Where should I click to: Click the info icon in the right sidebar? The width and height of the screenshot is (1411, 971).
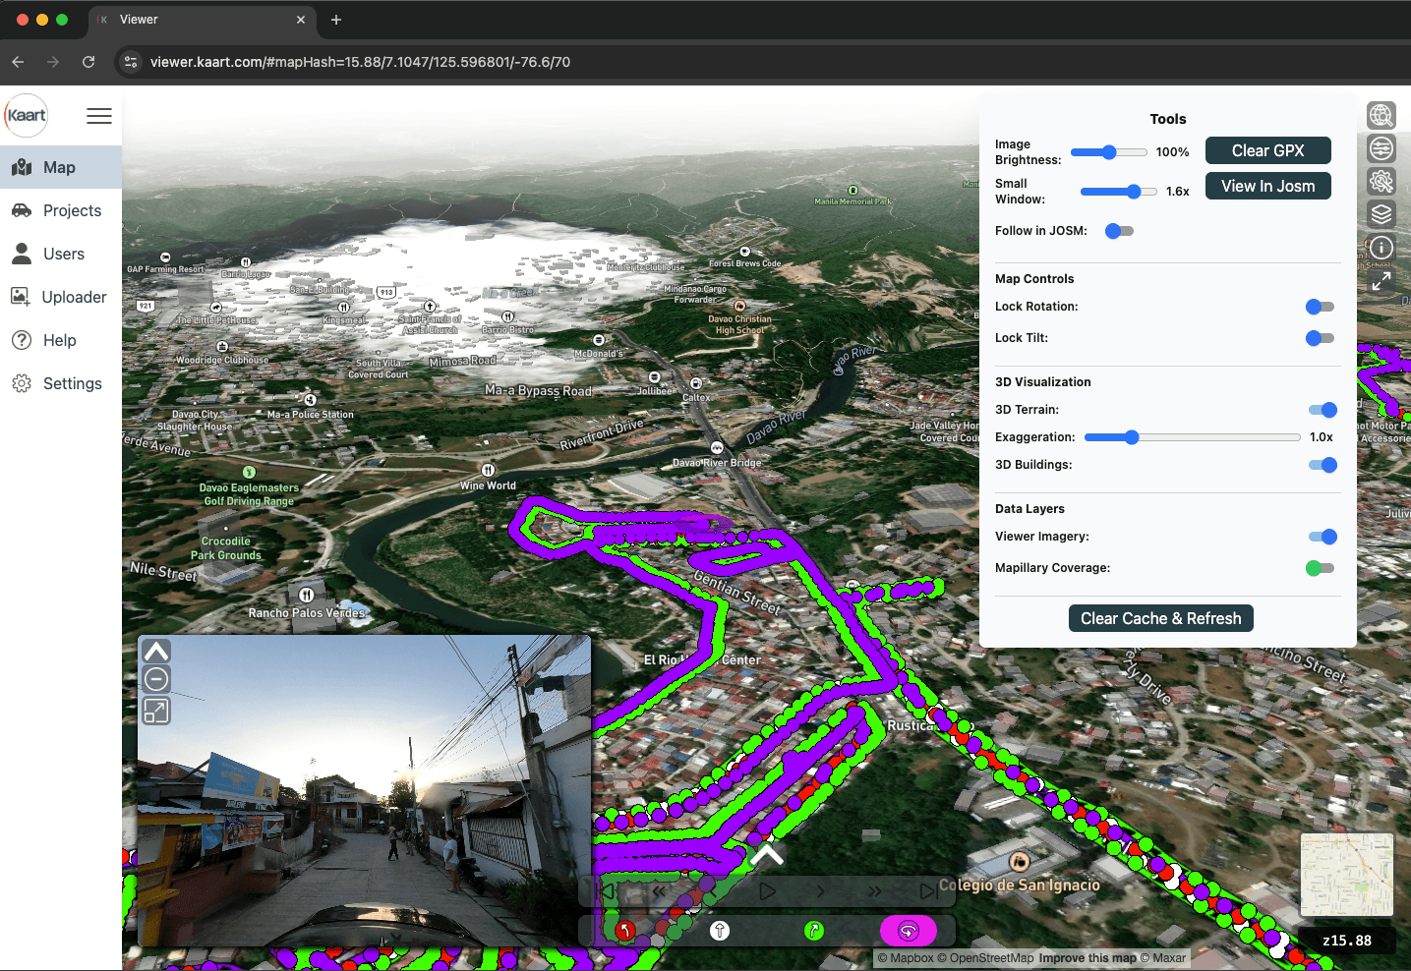pyautogui.click(x=1381, y=248)
